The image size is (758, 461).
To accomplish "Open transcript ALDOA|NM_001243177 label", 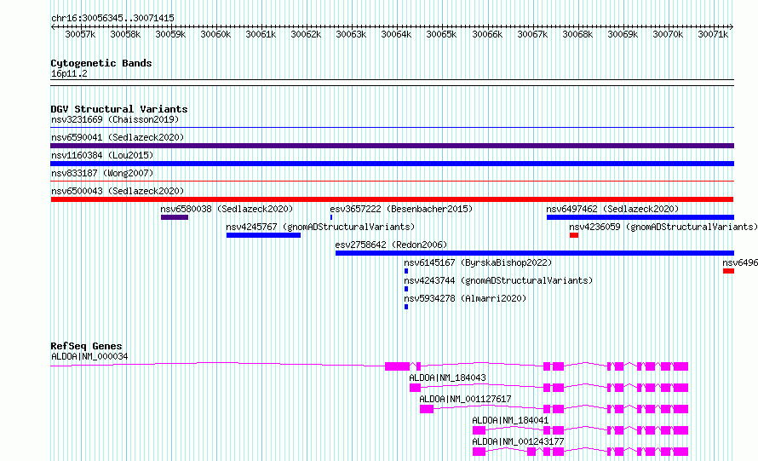I will click(518, 441).
